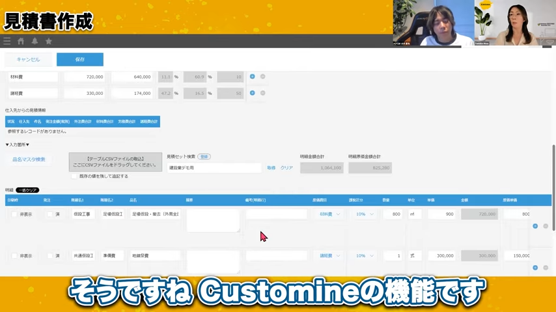Screen dimensions: 556x312
Task: Open 材料費 cost category dropdown
Action: coord(330,214)
